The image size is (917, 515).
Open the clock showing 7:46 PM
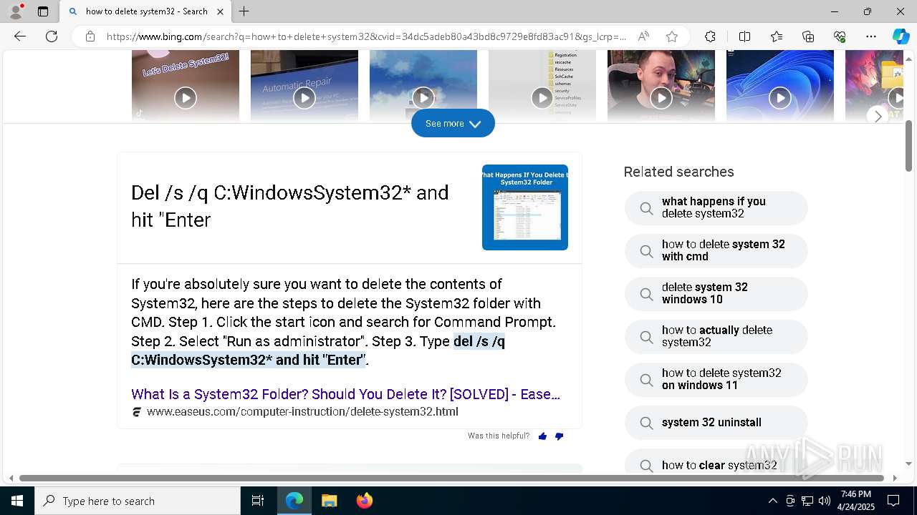856,501
